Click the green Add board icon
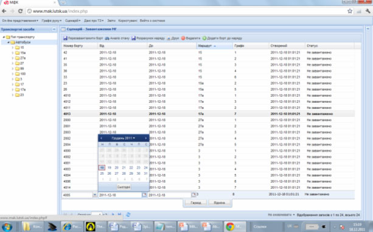Viewport: 373px width, 232px height. [x=204, y=38]
